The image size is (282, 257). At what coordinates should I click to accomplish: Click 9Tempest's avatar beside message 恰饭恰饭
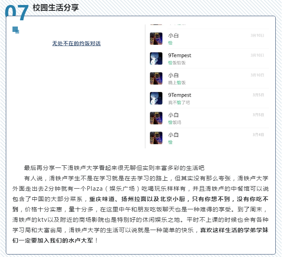click(x=156, y=58)
